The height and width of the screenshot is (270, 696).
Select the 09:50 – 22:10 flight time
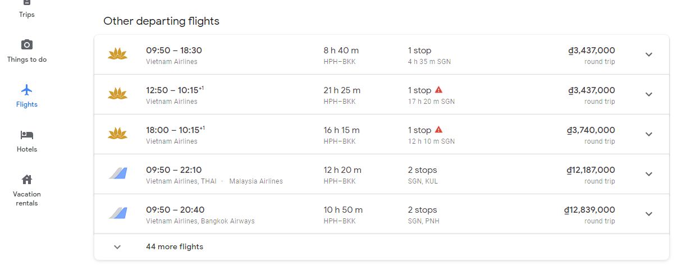[174, 170]
